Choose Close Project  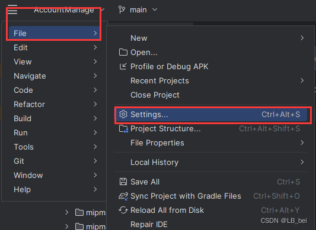coord(211,95)
